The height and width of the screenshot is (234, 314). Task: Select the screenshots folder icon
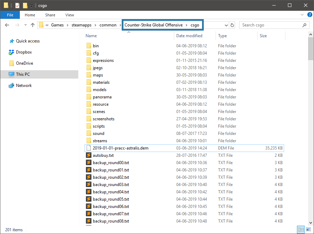(89, 119)
